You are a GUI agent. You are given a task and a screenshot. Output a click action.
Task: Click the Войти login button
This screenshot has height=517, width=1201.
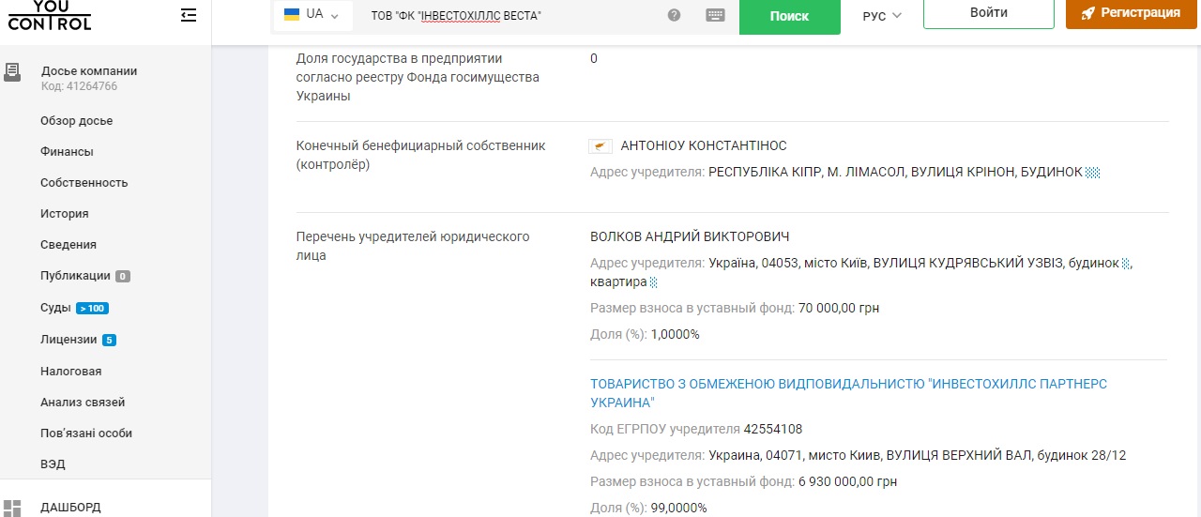[988, 13]
